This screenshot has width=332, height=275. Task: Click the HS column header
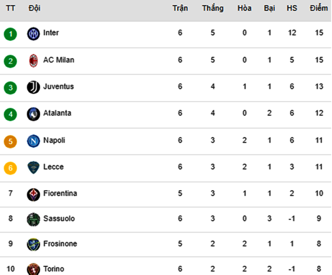(292, 8)
